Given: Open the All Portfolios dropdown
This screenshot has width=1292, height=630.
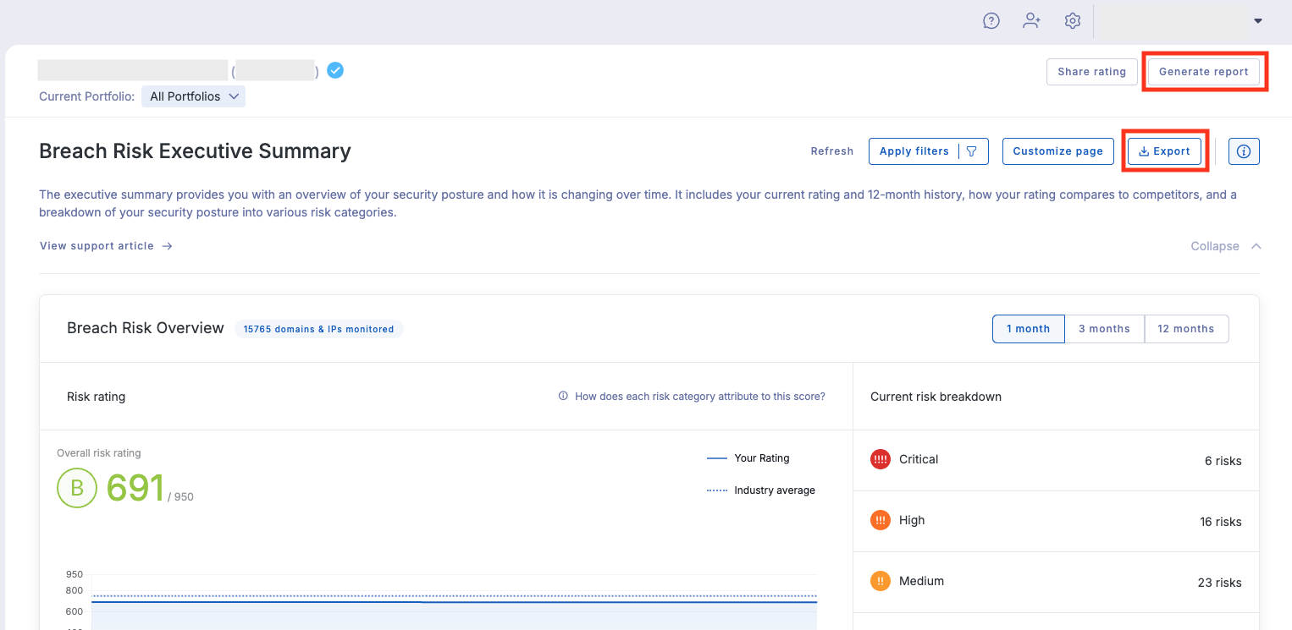Looking at the screenshot, I should (x=193, y=96).
